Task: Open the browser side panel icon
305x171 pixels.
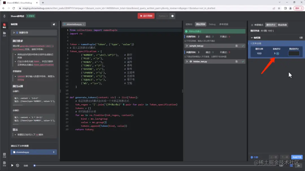Action: (x=285, y=8)
